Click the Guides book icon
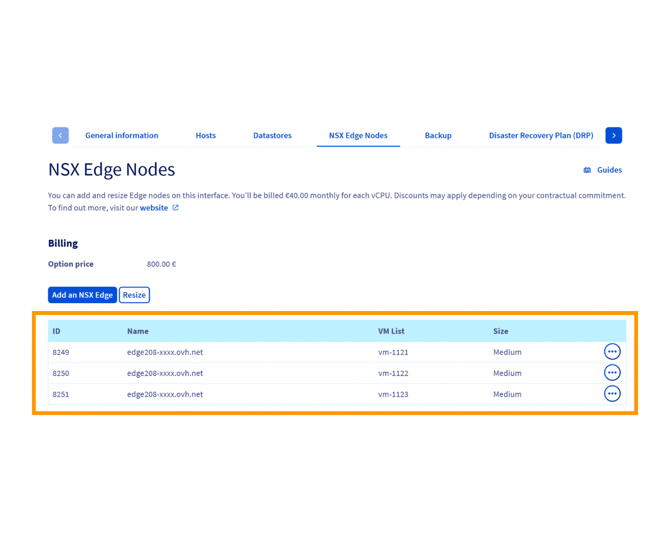The image size is (670, 534). point(587,169)
